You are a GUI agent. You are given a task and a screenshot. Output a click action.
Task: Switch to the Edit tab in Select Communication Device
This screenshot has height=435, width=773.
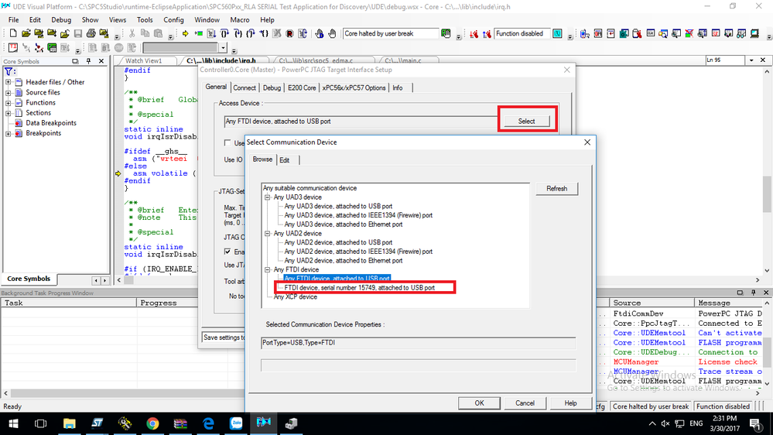point(285,160)
